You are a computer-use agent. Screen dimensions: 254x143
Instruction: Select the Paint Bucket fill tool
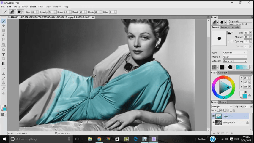tap(4, 83)
